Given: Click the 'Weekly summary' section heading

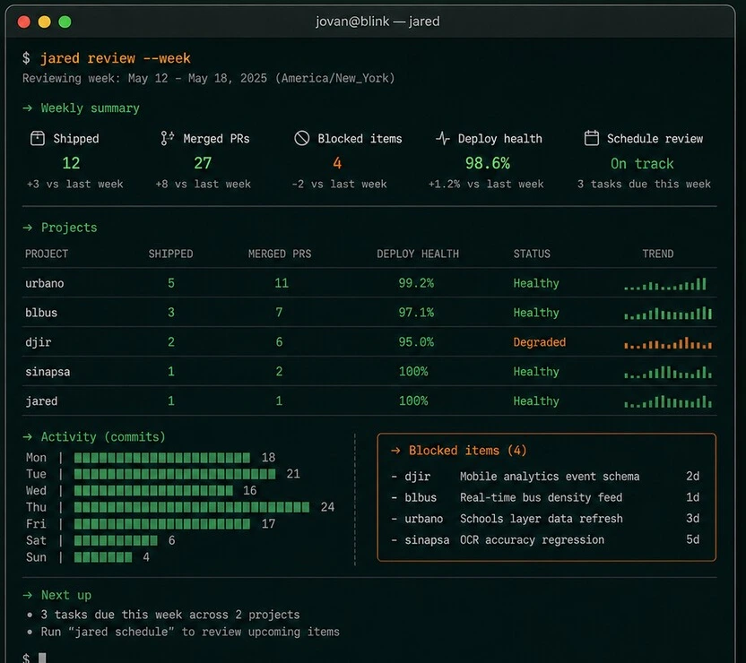Looking at the screenshot, I should [90, 108].
